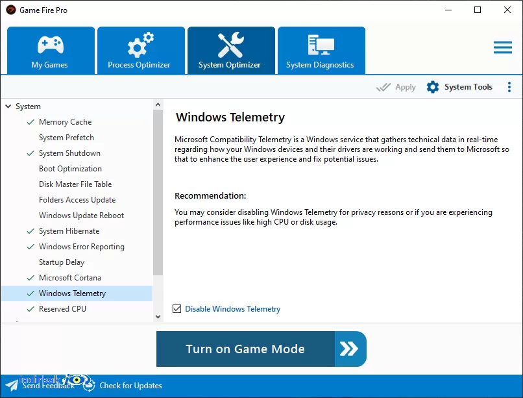Click the tree scrollbar up arrow

(158, 105)
